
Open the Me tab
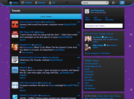pyautogui.click(x=52, y=3)
